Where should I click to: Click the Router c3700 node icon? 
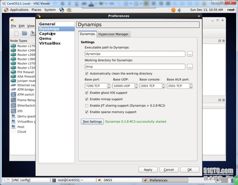tap(13, 63)
